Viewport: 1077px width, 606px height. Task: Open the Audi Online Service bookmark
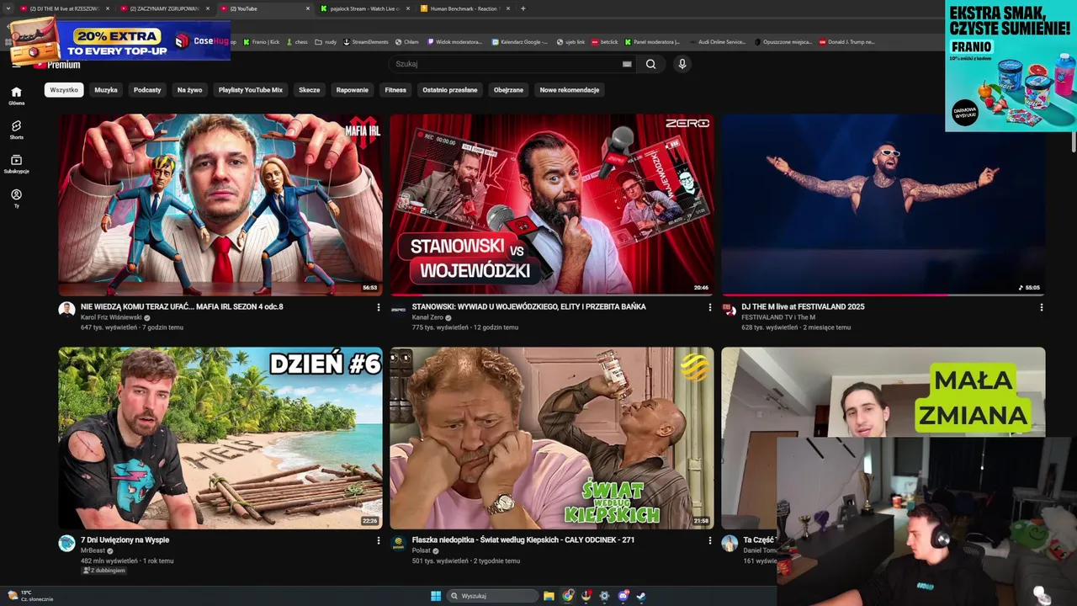pyautogui.click(x=718, y=41)
